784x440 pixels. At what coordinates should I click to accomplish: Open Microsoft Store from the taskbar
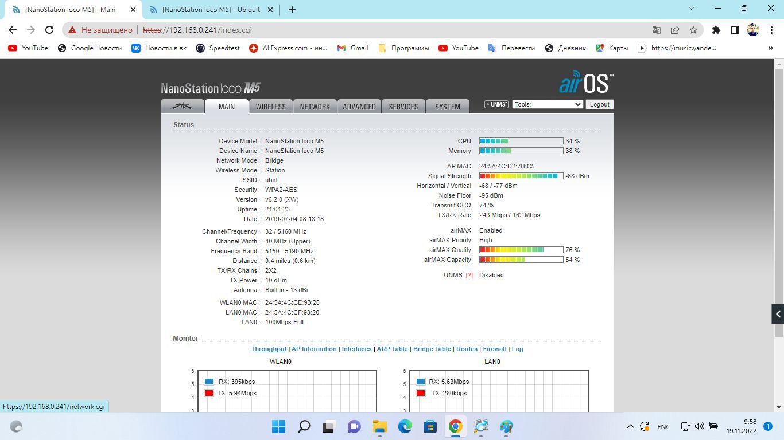pos(430,426)
